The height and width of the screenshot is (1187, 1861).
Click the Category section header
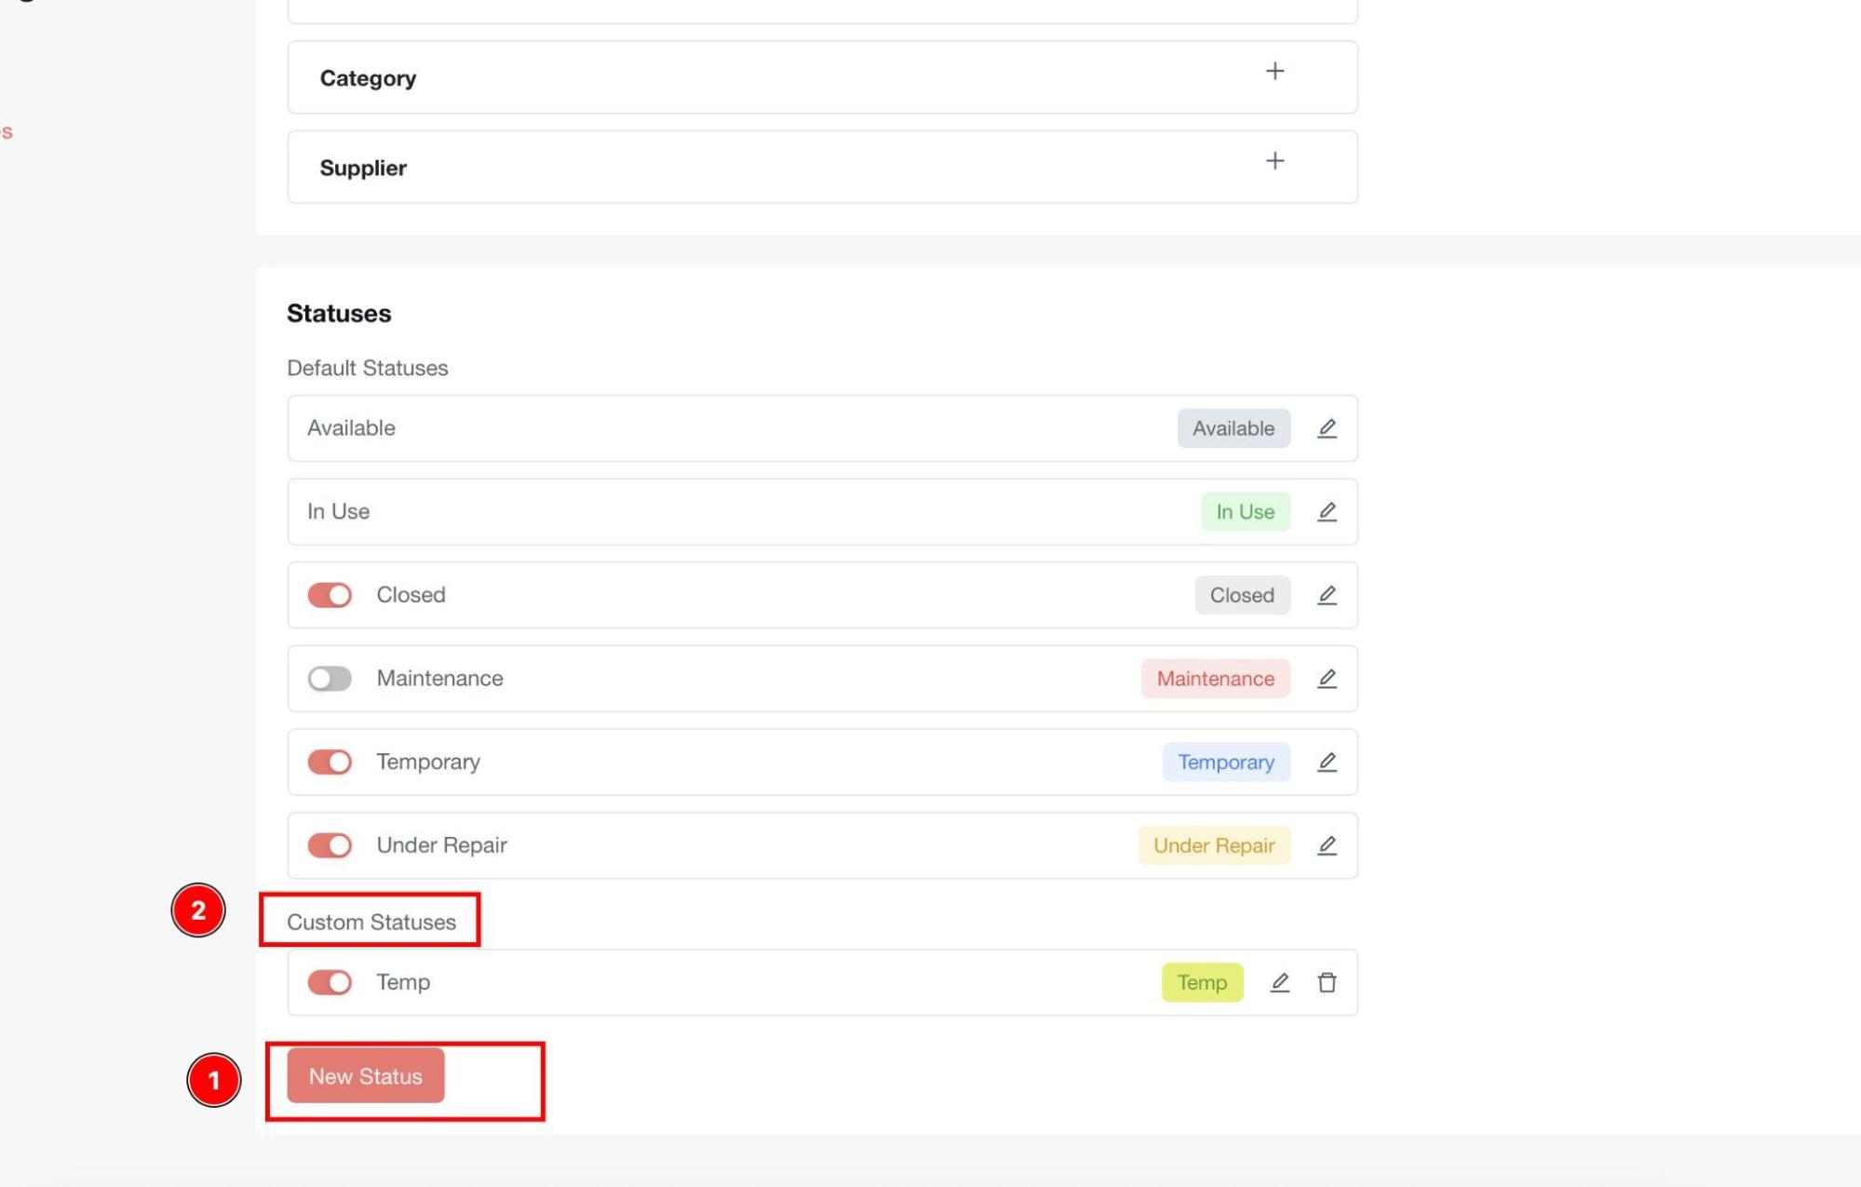(368, 78)
